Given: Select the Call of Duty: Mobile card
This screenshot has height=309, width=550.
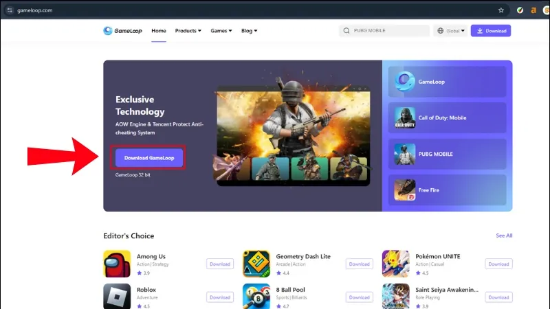Looking at the screenshot, I should click(x=448, y=117).
